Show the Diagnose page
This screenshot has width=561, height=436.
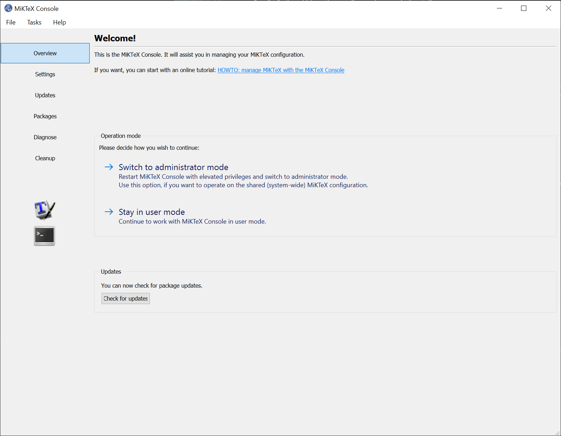tap(45, 137)
